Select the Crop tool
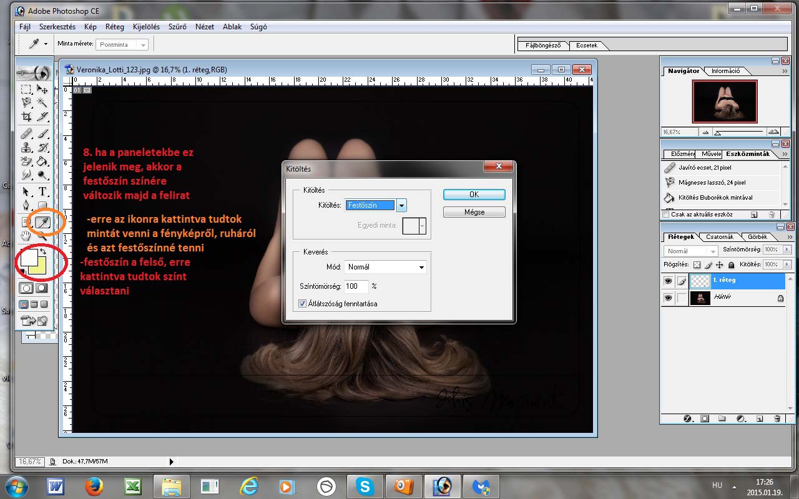This screenshot has height=499, width=799. [x=26, y=117]
